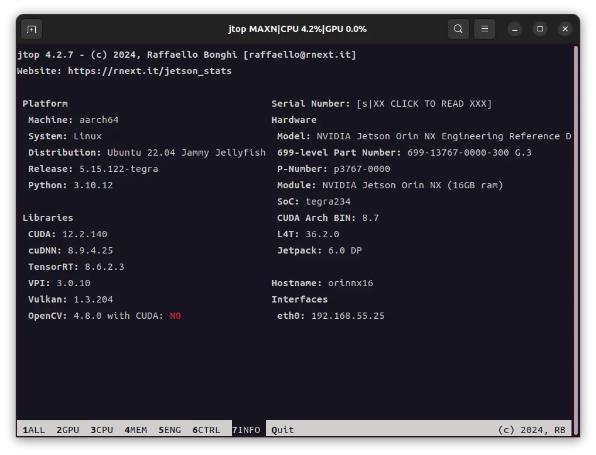
Task: Click the window title 'jtop MAXN|CPU 4.2%|GPU 0.0%'
Action: (x=297, y=29)
